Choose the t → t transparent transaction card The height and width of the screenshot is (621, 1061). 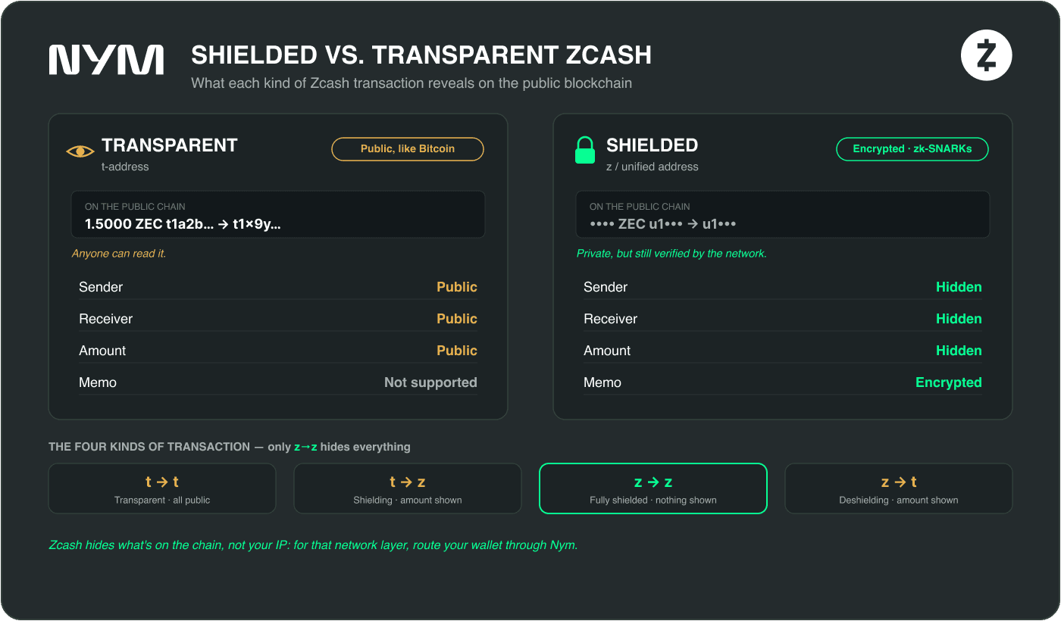tap(162, 488)
